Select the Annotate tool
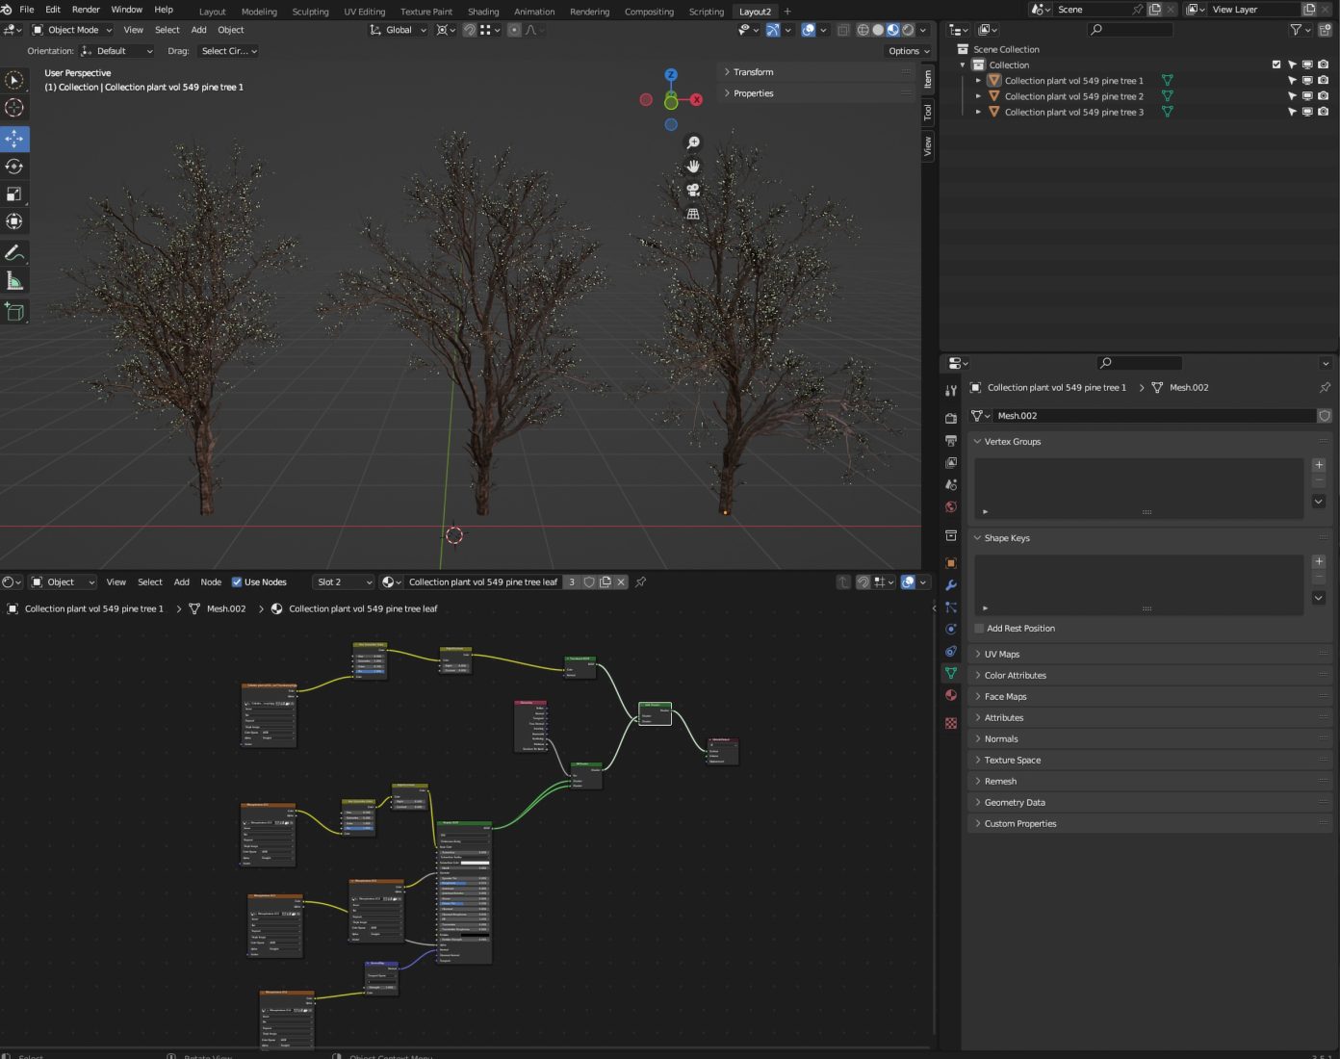This screenshot has width=1340, height=1059. click(14, 253)
